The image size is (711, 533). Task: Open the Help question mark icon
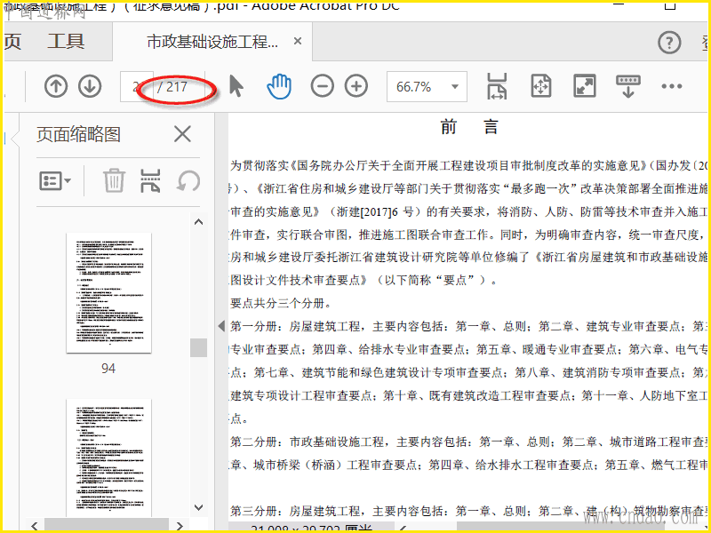coord(669,43)
